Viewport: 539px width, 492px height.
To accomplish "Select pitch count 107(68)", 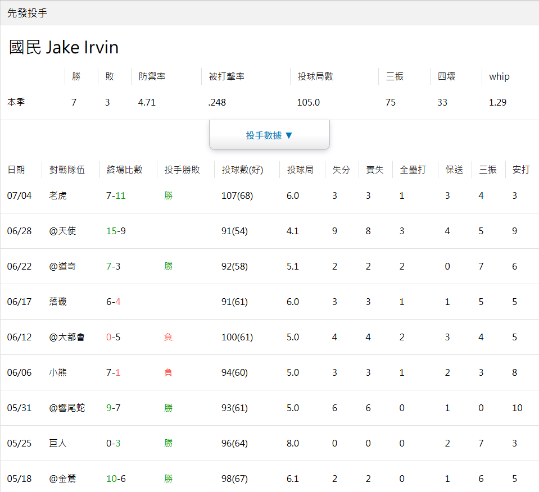I will [237, 196].
